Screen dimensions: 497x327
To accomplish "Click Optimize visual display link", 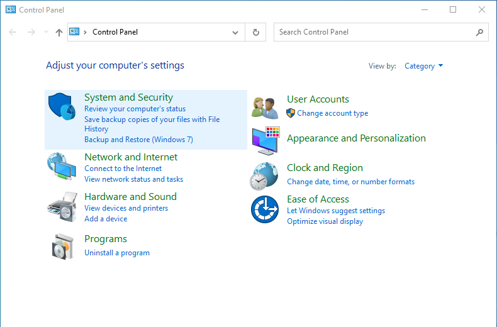I will coord(325,221).
